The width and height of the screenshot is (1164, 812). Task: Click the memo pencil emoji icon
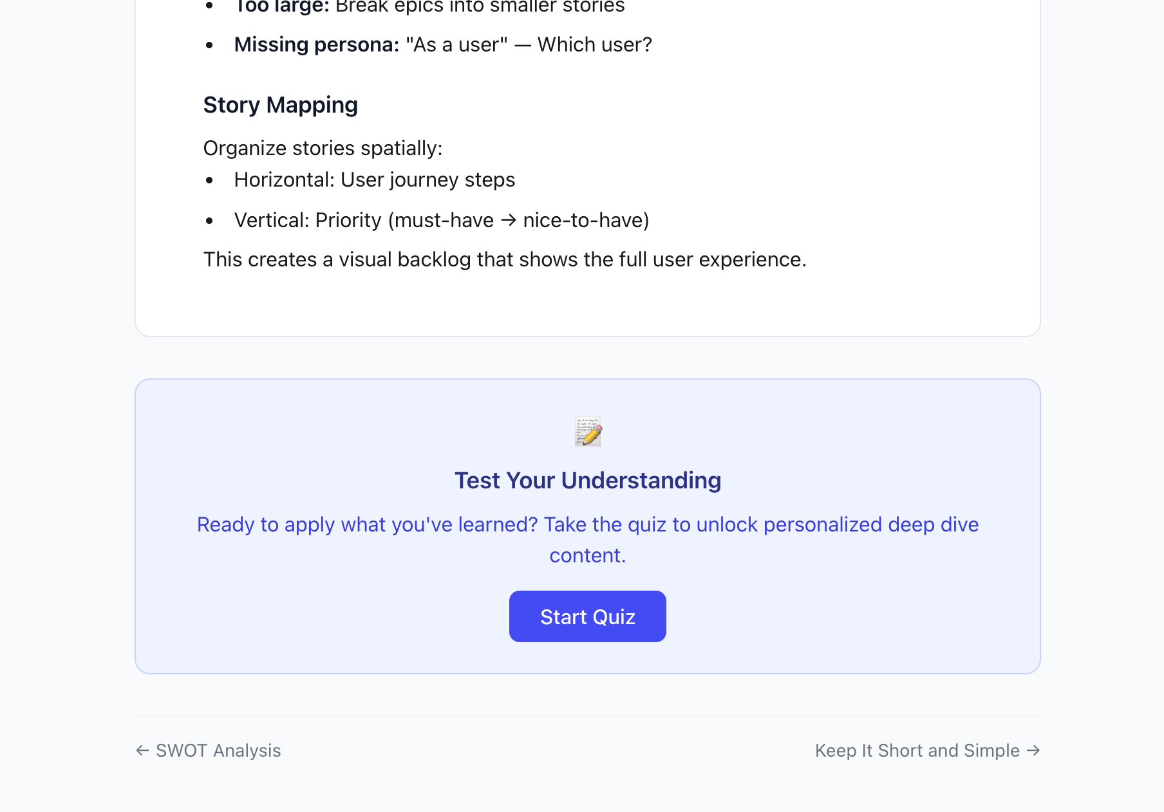point(588,431)
